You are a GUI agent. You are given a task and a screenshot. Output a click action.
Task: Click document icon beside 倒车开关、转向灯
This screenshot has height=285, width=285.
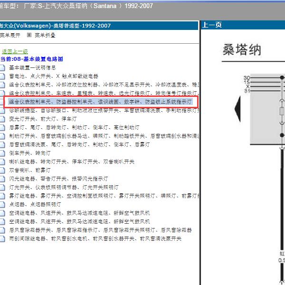pyautogui.click(x=2, y=153)
